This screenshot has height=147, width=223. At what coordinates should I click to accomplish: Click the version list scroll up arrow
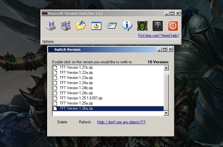(x=166, y=68)
